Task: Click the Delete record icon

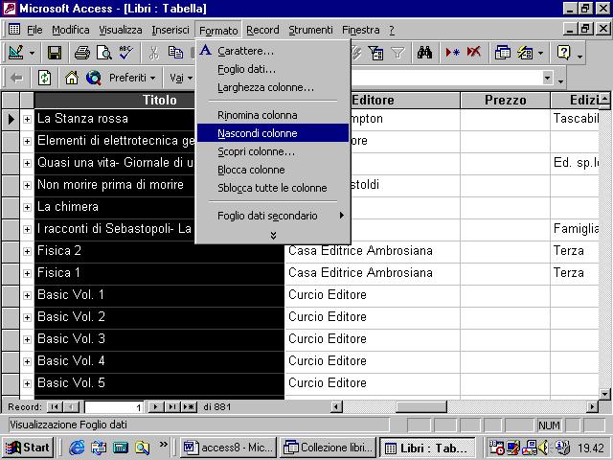Action: 474,53
